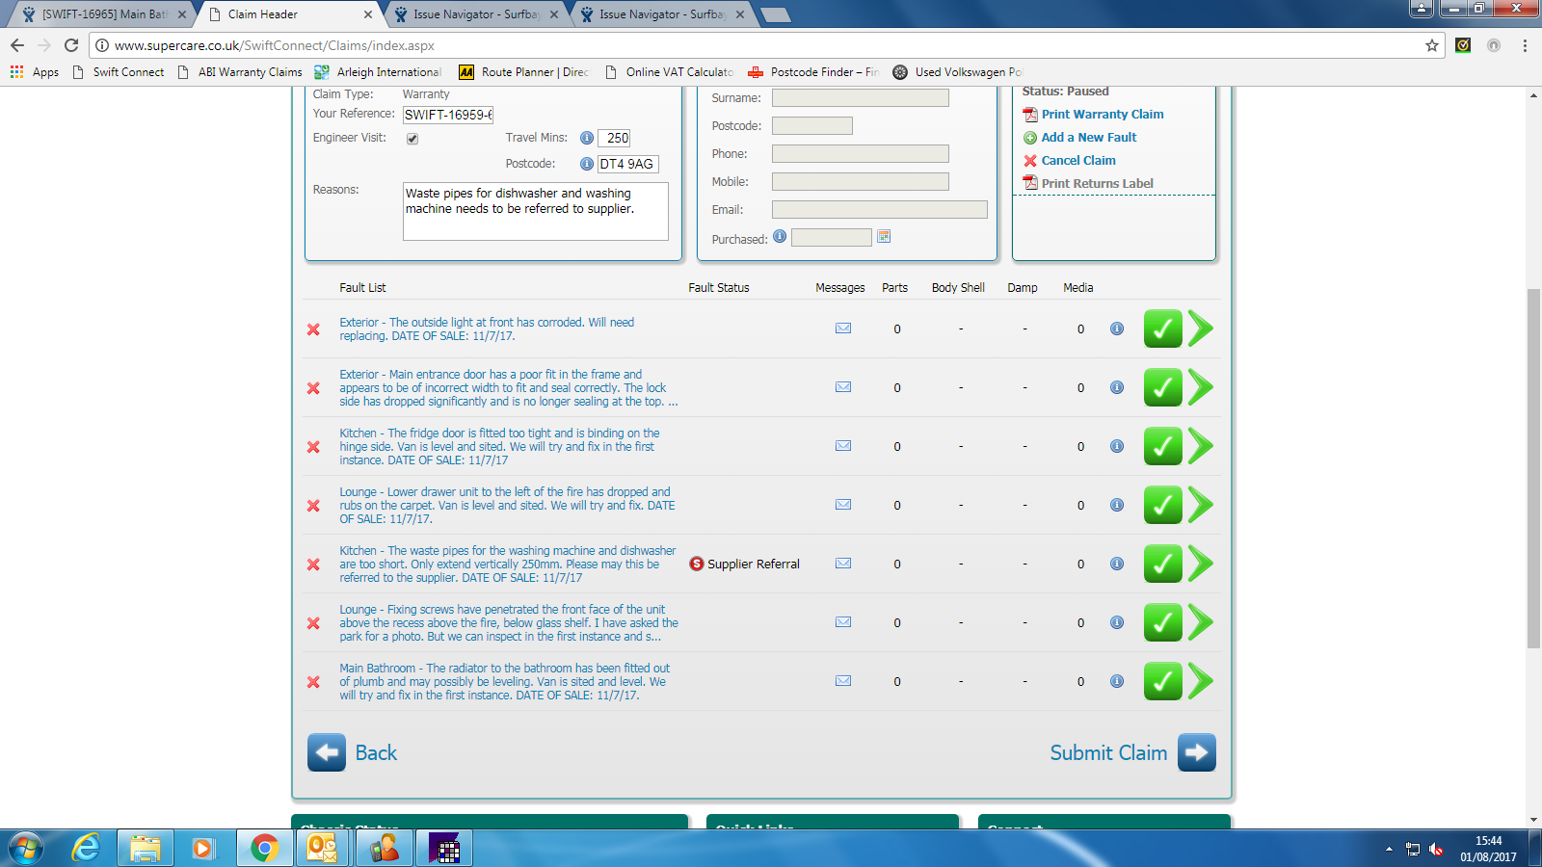
Task: Click the Surname field
Action: tap(861, 97)
